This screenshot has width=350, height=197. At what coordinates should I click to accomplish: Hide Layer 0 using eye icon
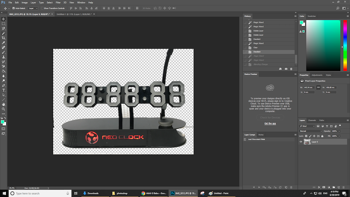click(301, 142)
